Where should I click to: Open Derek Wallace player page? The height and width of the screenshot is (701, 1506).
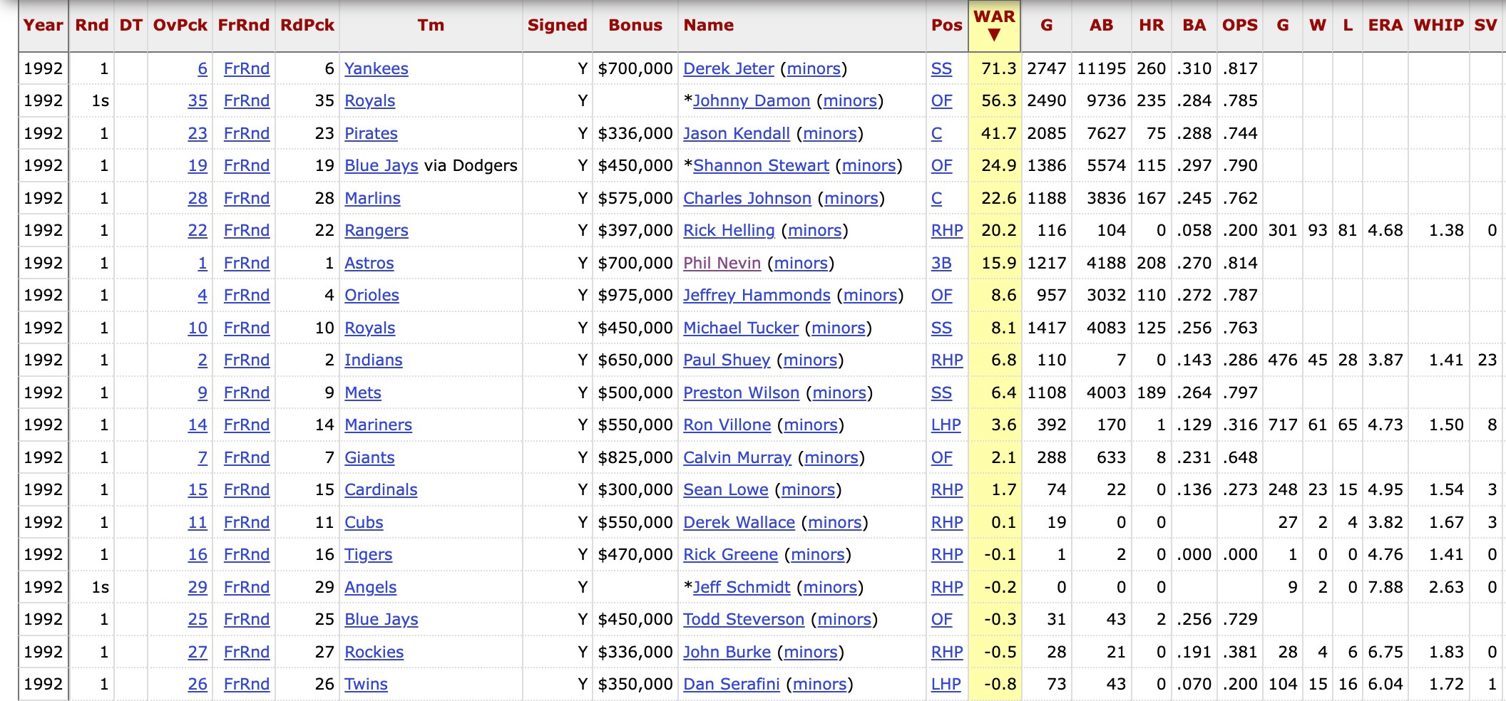click(x=739, y=523)
